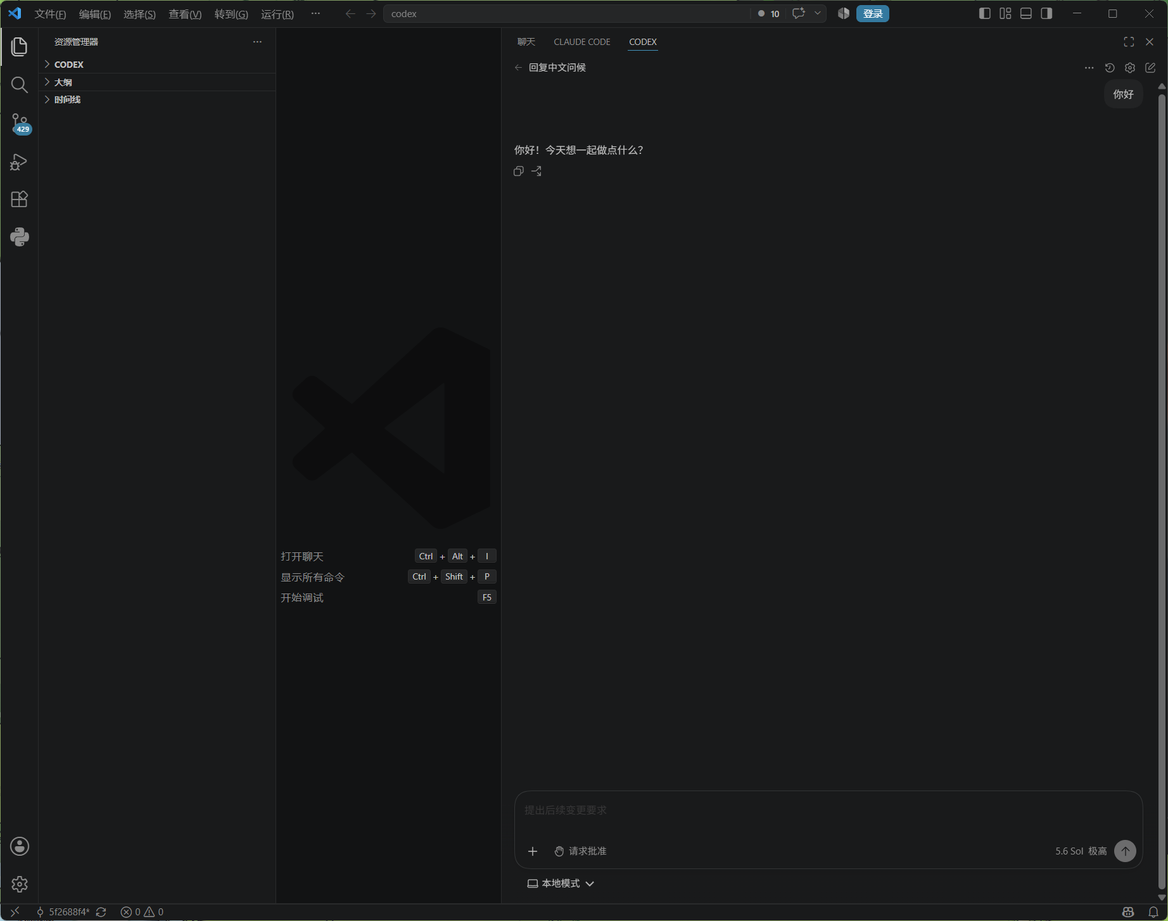Open the Explorer view in the activity bar
Viewport: 1168px width, 921px height.
coord(20,46)
